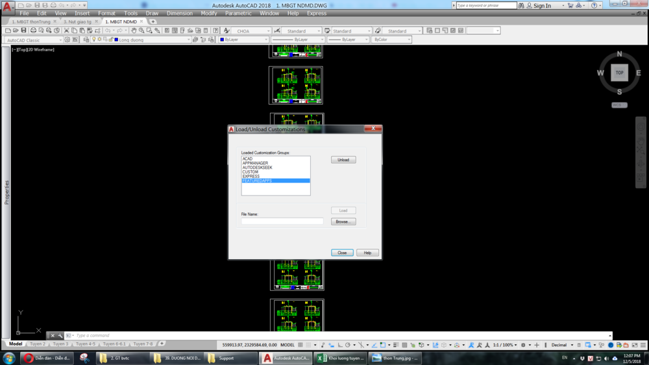The width and height of the screenshot is (649, 365).
Task: Click the Browse... button
Action: pyautogui.click(x=343, y=221)
